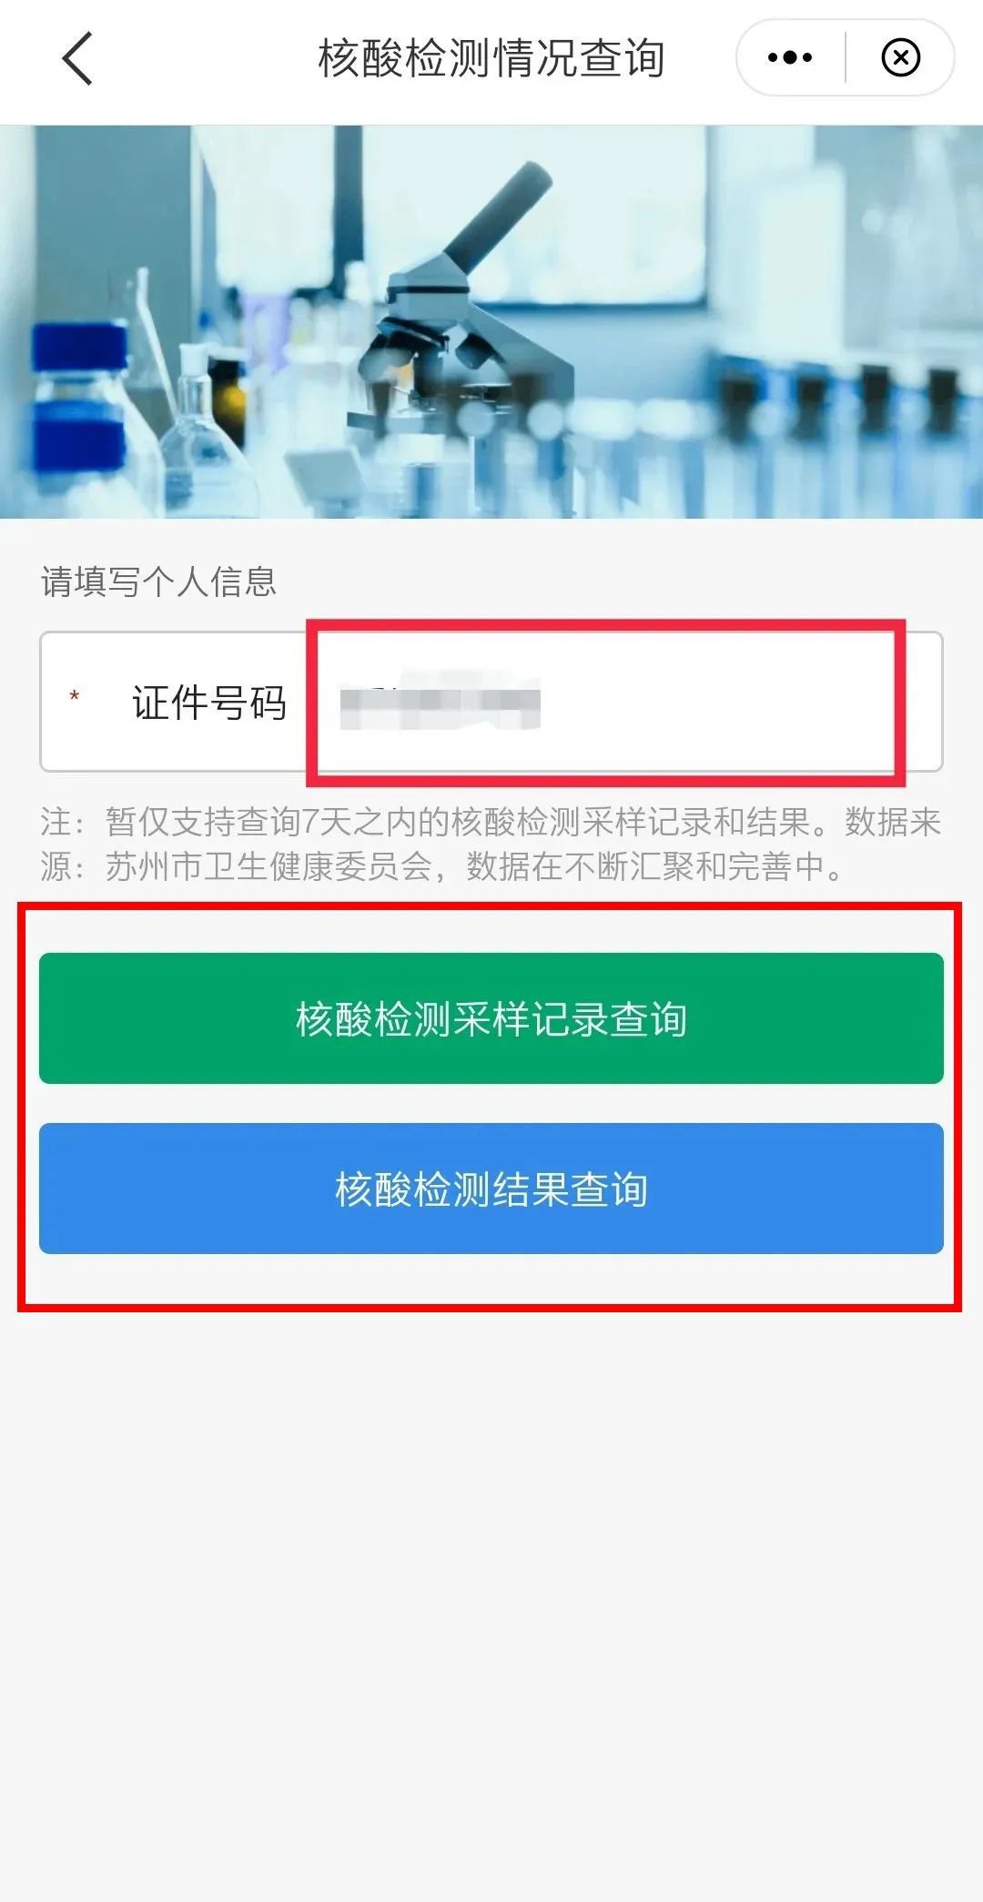
Task: Tap the empty gray area below buttons
Action: [x=491, y=1593]
